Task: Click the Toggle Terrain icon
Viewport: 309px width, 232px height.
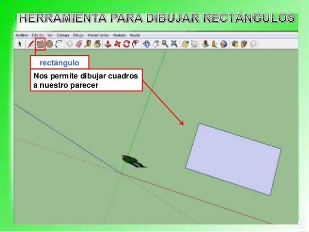Action: point(194,44)
